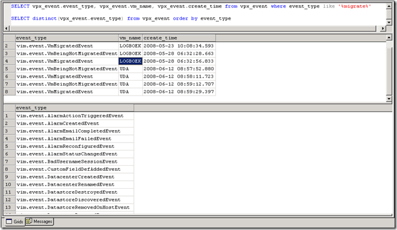Click cell 2008-05-28 06:32:28.663
Viewport: 397px width, 230px height.
click(179, 54)
